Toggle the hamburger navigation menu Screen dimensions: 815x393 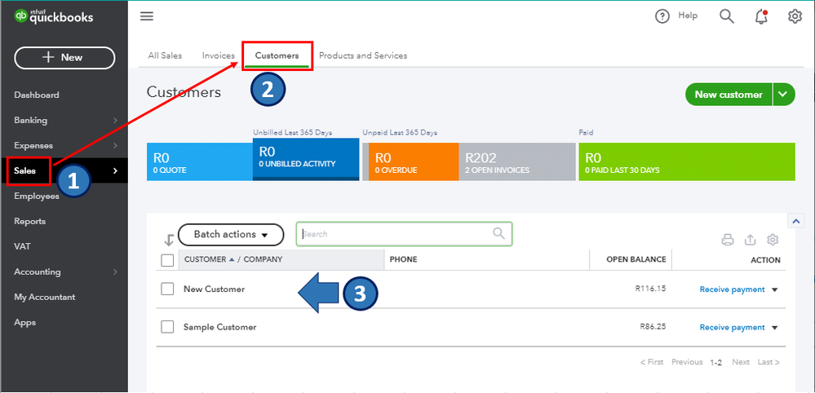point(147,16)
